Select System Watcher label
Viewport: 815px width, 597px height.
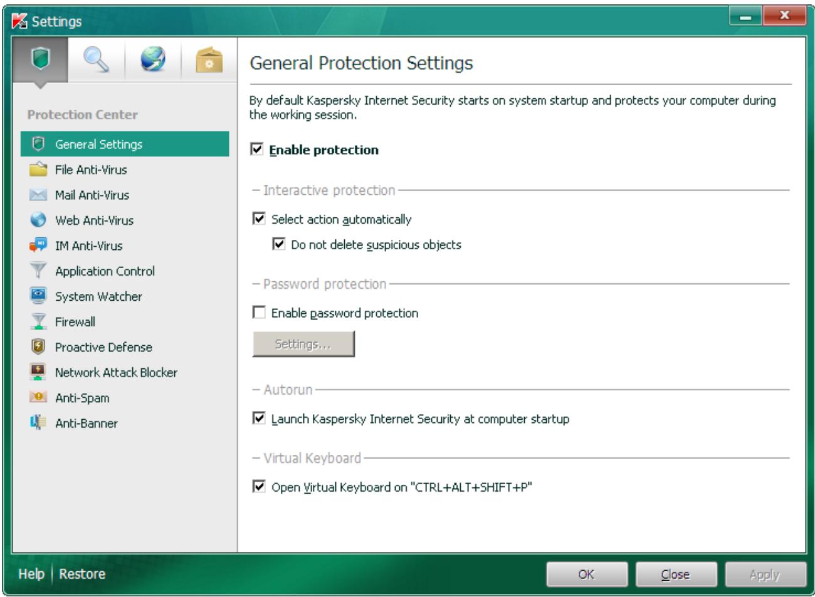[98, 296]
